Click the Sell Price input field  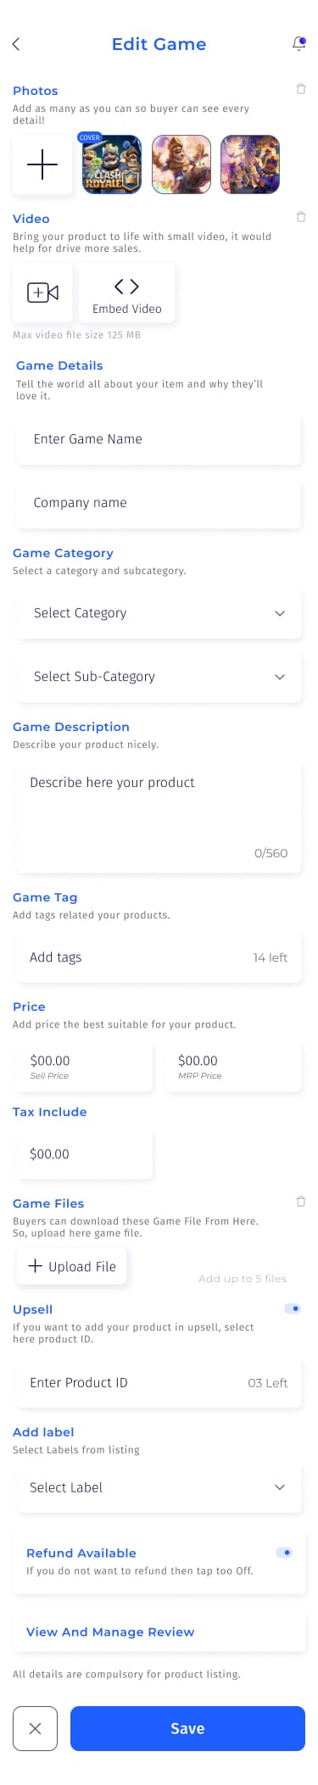click(85, 1066)
